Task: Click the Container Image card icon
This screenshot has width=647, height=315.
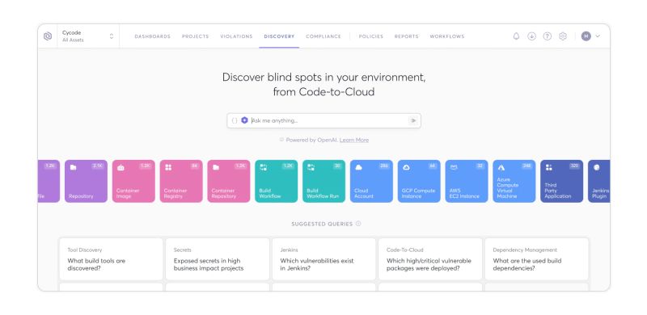Action: point(121,167)
